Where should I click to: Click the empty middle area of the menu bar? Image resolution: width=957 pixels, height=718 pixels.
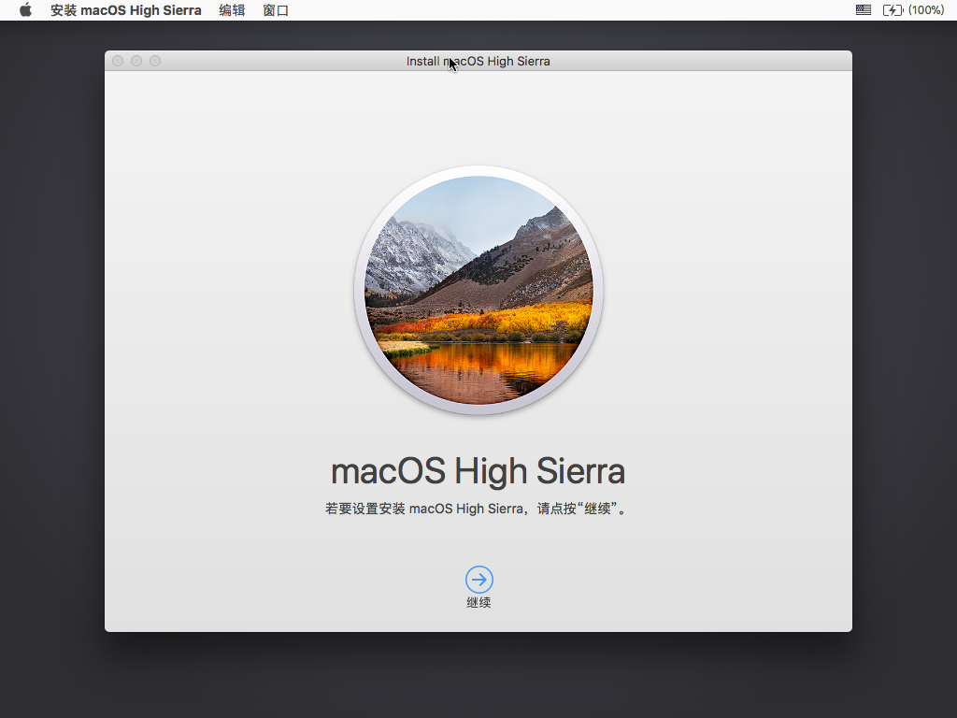pos(561,10)
